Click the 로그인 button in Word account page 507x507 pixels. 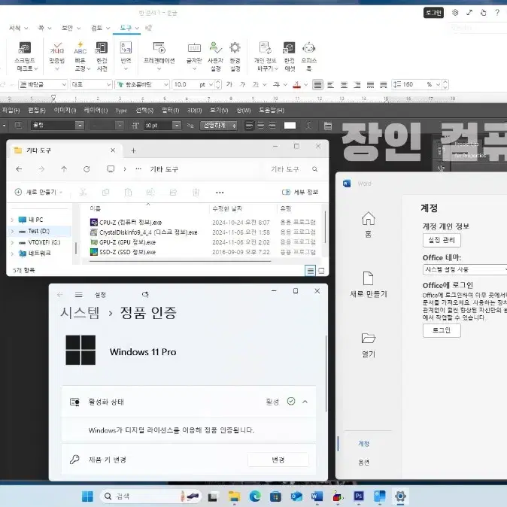pos(442,330)
